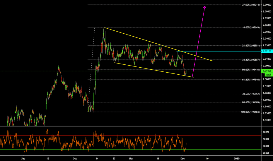273x161 pixels.
Task: Click the 2.09000 price on the scale
Action: point(267,5)
